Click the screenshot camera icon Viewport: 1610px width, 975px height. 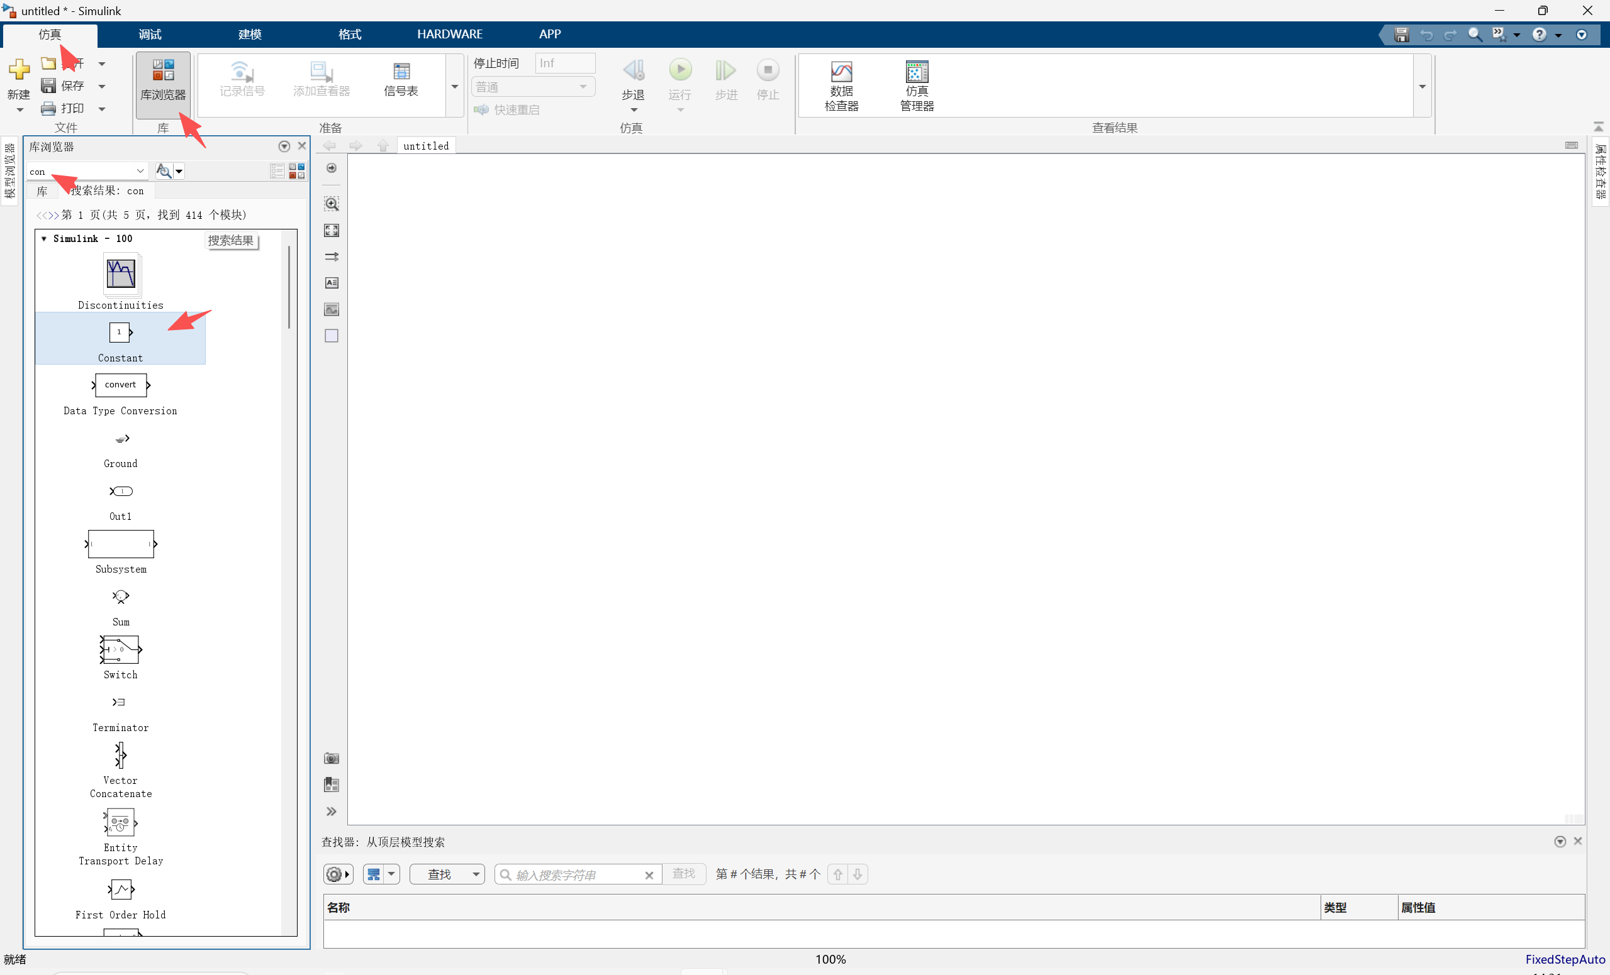tap(332, 758)
